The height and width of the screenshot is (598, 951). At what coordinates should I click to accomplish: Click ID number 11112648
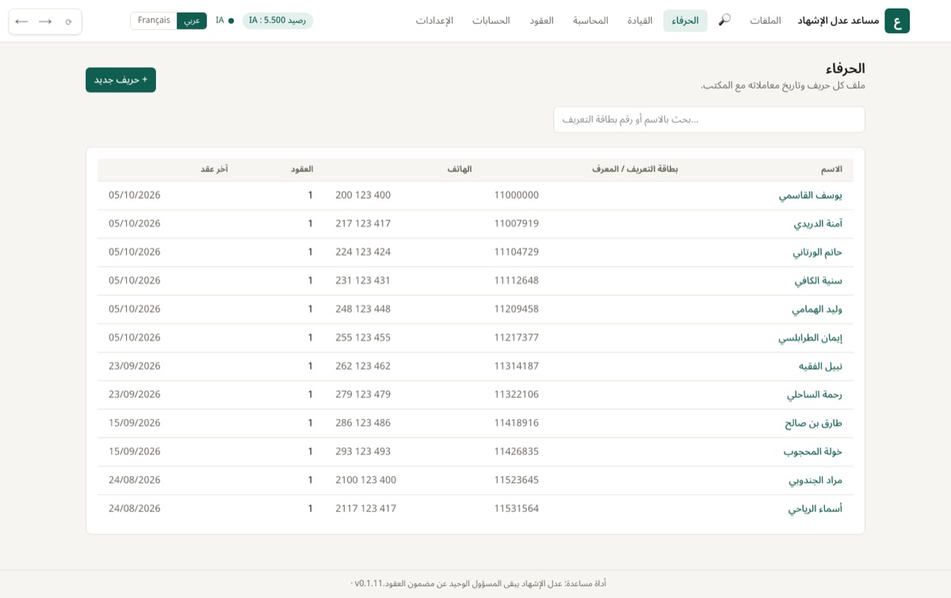(x=517, y=280)
